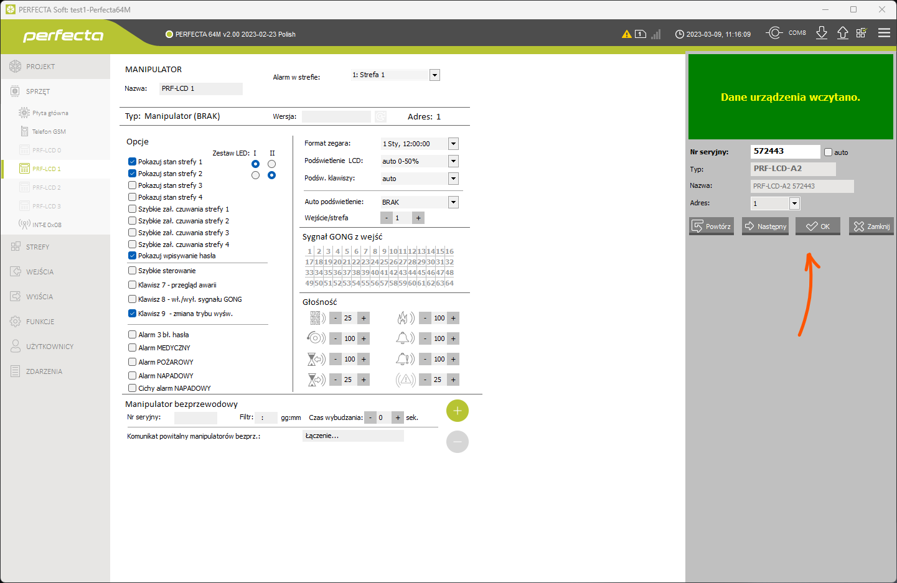
Task: Open Alarm w strefie dropdown
Action: click(434, 75)
